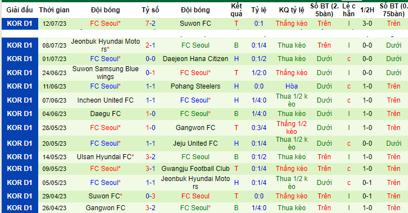Click Suwon Samsung Bluewings team link

coord(106,73)
